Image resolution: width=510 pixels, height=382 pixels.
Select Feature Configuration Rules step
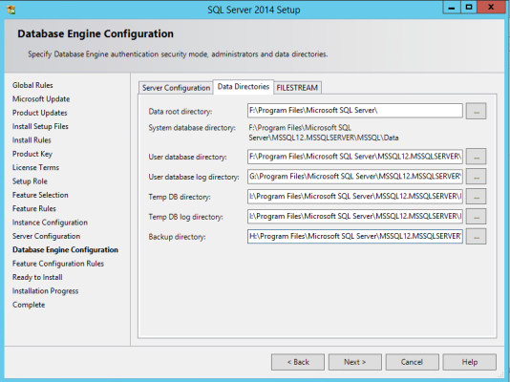[x=58, y=264]
